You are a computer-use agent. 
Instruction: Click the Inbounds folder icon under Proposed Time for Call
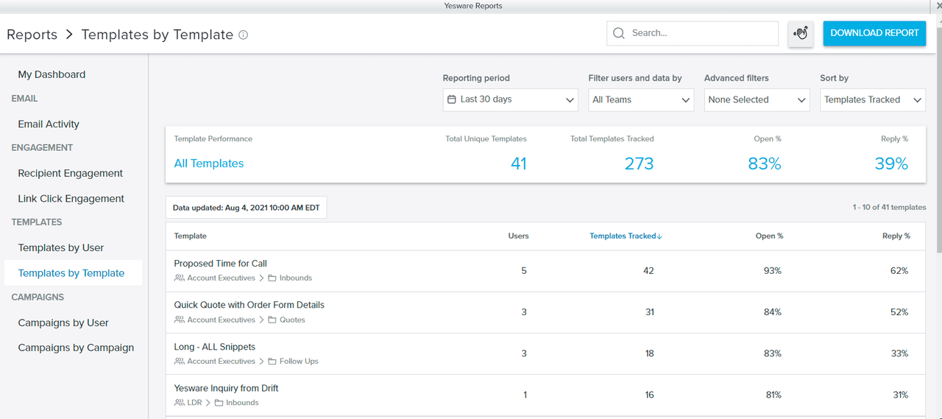click(272, 278)
